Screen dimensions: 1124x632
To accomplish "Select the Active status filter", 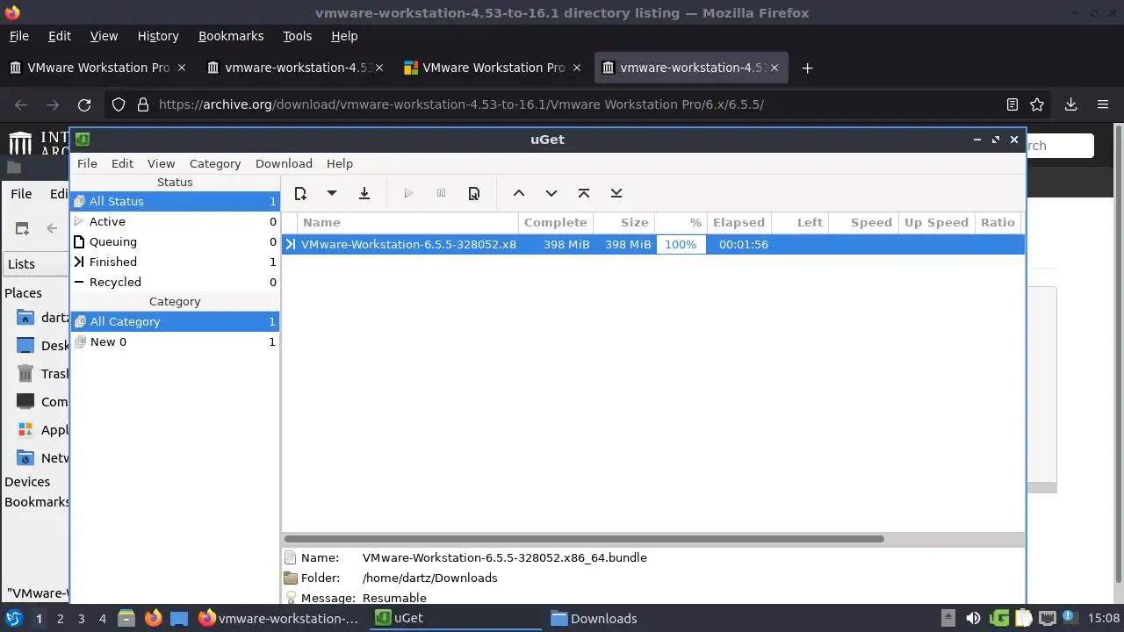I will [x=175, y=221].
